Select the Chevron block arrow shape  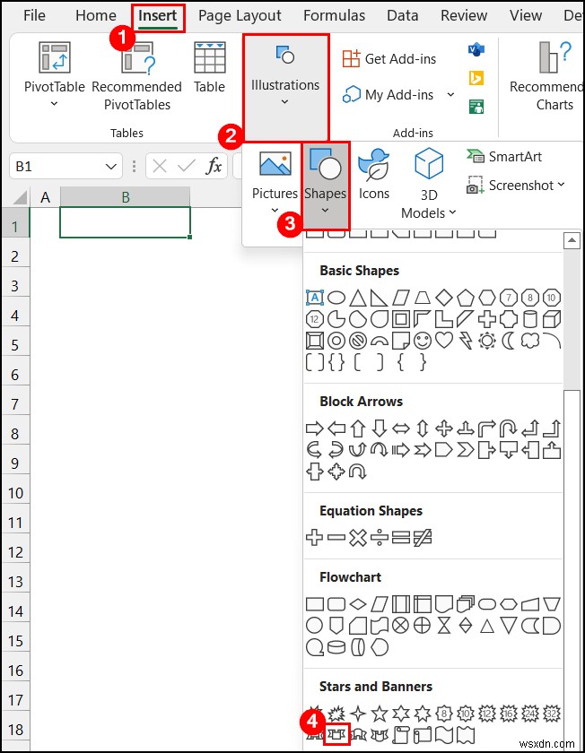point(466,450)
